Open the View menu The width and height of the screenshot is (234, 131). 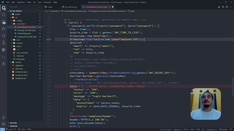29,2
